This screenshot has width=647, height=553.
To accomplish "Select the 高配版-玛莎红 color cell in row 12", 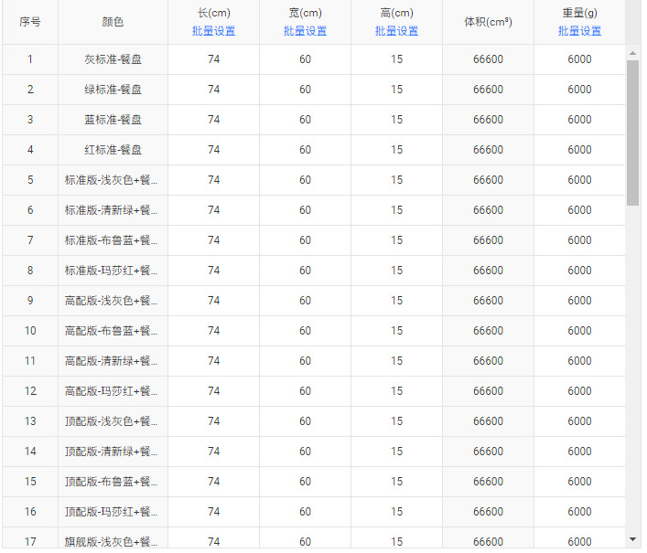I will coord(113,391).
